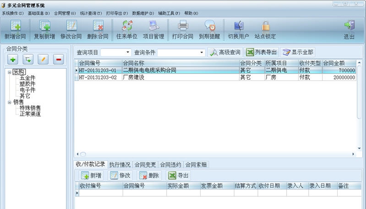This screenshot has width=366, height=209.
Task: Switch to the 合同变更 tab
Action: [x=145, y=165]
